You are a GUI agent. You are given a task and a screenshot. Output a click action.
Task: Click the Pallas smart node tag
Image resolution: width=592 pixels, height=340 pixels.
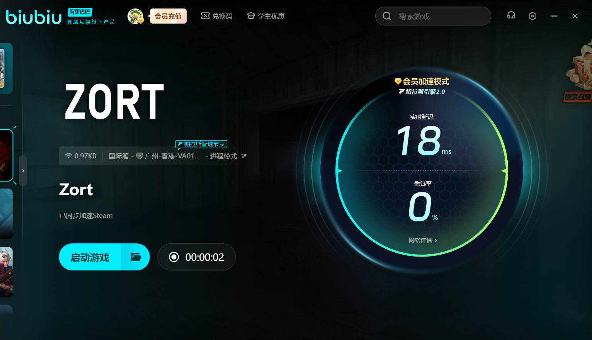(x=201, y=144)
